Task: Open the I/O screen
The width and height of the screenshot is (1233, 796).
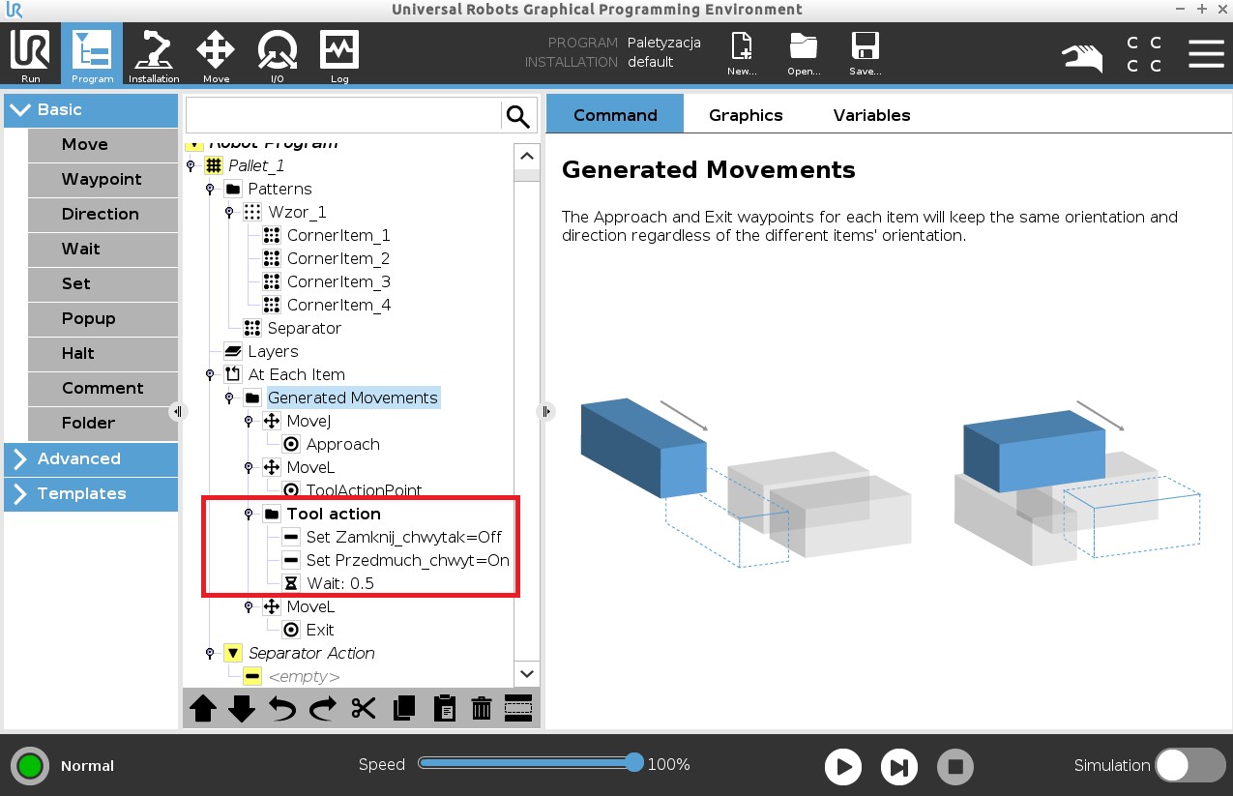Action: [278, 54]
